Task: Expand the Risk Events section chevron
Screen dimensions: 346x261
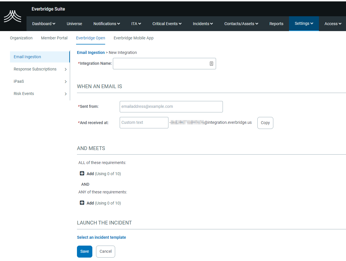Action: tap(66, 94)
